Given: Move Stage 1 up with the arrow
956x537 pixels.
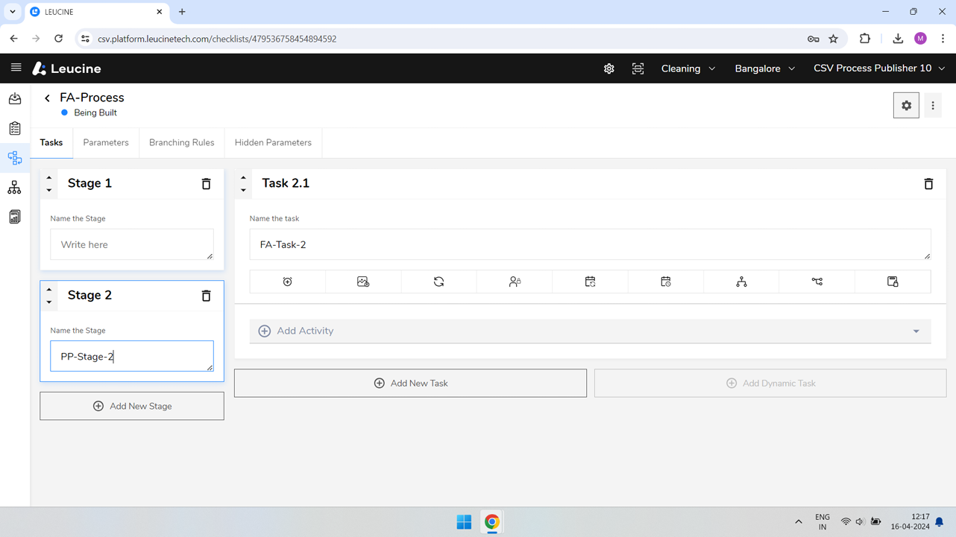Looking at the screenshot, I should [49, 178].
